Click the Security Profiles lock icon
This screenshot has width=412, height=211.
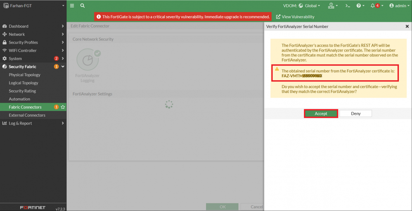[5, 42]
